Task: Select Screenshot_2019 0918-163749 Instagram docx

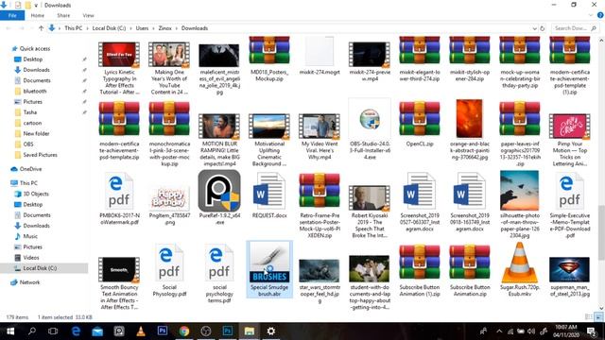Action: coord(470,201)
